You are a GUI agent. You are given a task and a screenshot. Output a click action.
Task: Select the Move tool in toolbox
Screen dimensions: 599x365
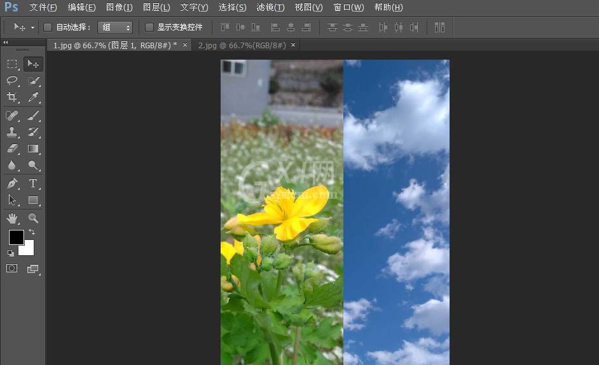[33, 64]
